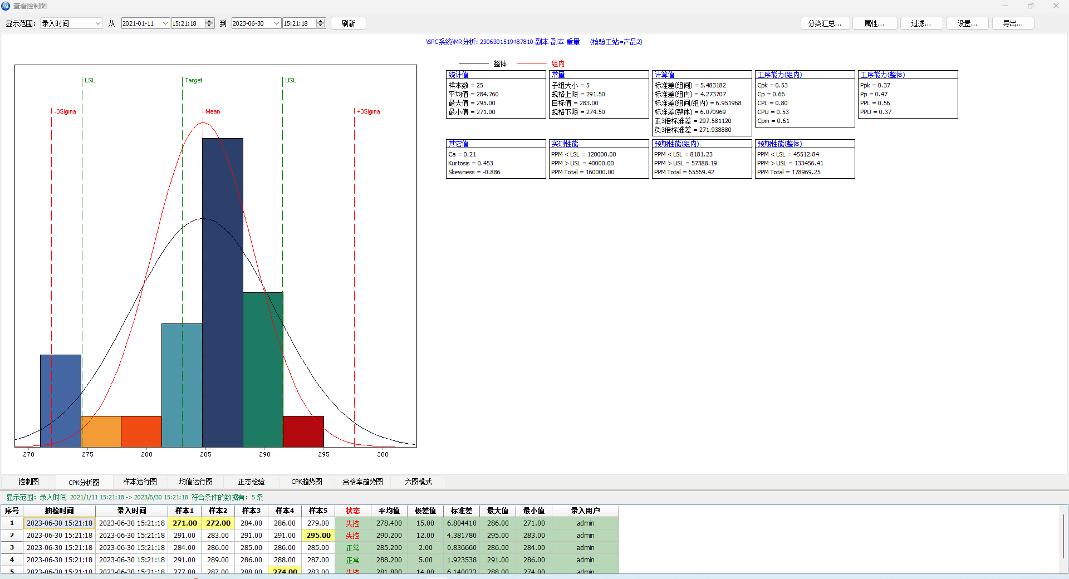Click highlighted cell 272.00 in row 1
The height and width of the screenshot is (579, 1069).
[x=218, y=523]
